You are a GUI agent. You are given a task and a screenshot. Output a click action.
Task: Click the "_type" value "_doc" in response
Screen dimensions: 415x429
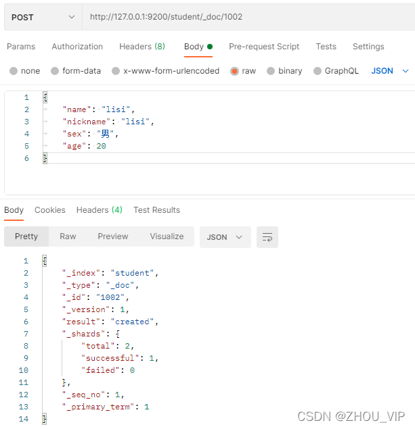[120, 285]
